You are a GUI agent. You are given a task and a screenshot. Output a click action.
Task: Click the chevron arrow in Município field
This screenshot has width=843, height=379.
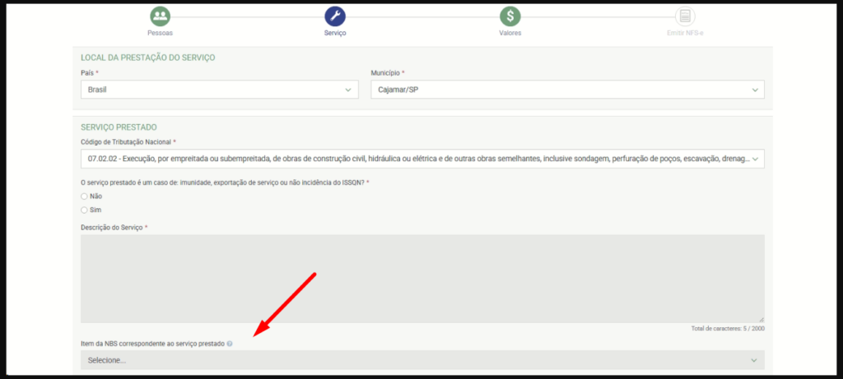pos(755,90)
